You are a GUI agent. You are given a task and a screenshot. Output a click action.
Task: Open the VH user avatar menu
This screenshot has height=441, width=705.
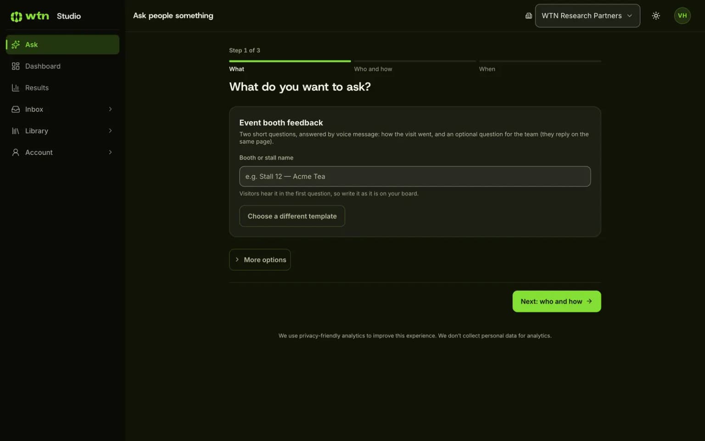point(682,16)
